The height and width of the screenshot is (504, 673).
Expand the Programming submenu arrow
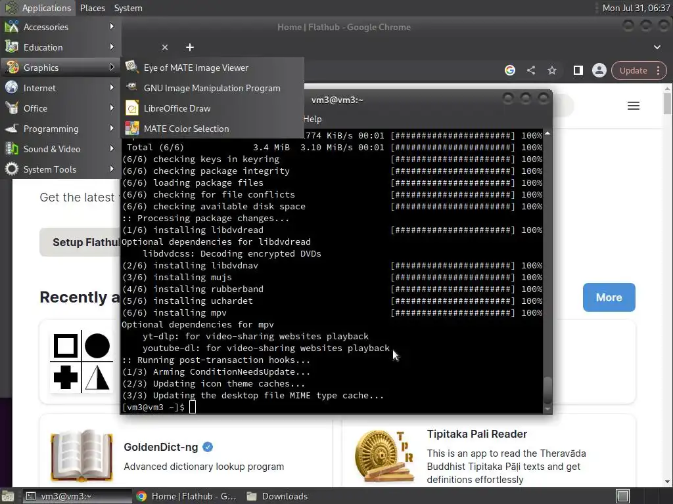pyautogui.click(x=112, y=128)
